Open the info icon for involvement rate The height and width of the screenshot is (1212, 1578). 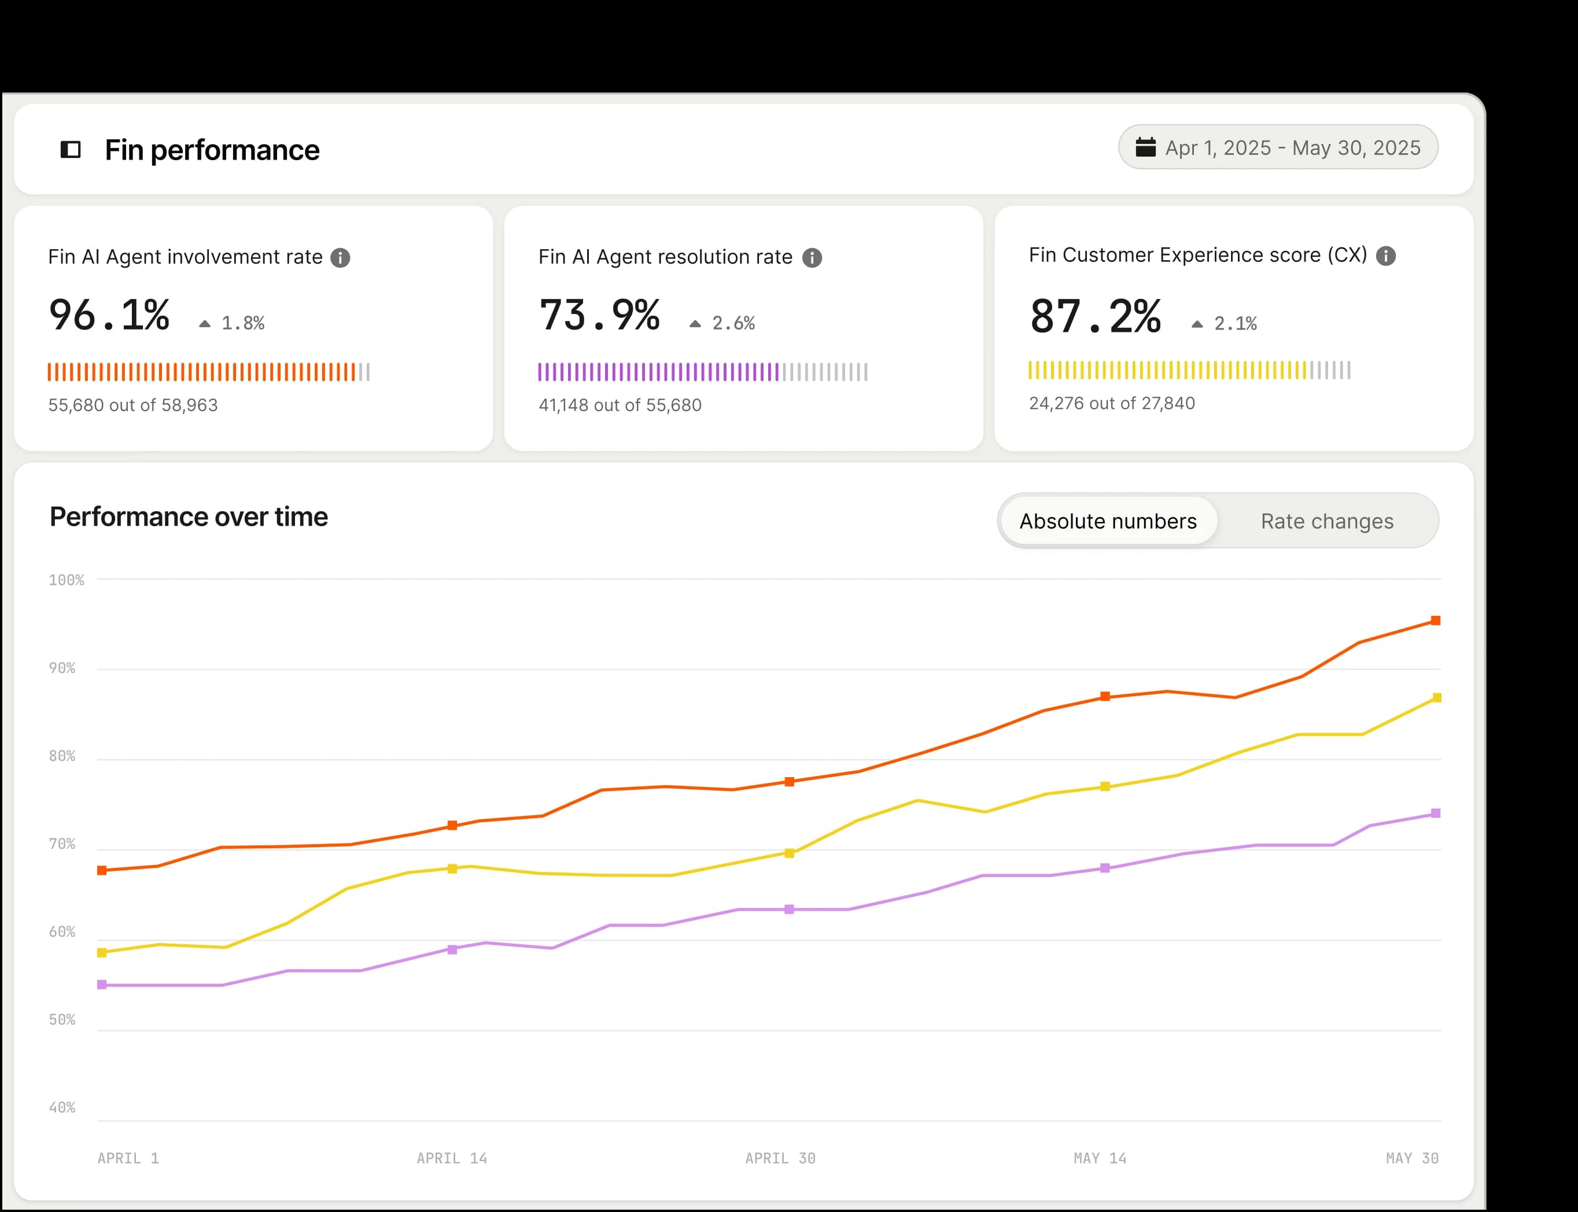341,257
